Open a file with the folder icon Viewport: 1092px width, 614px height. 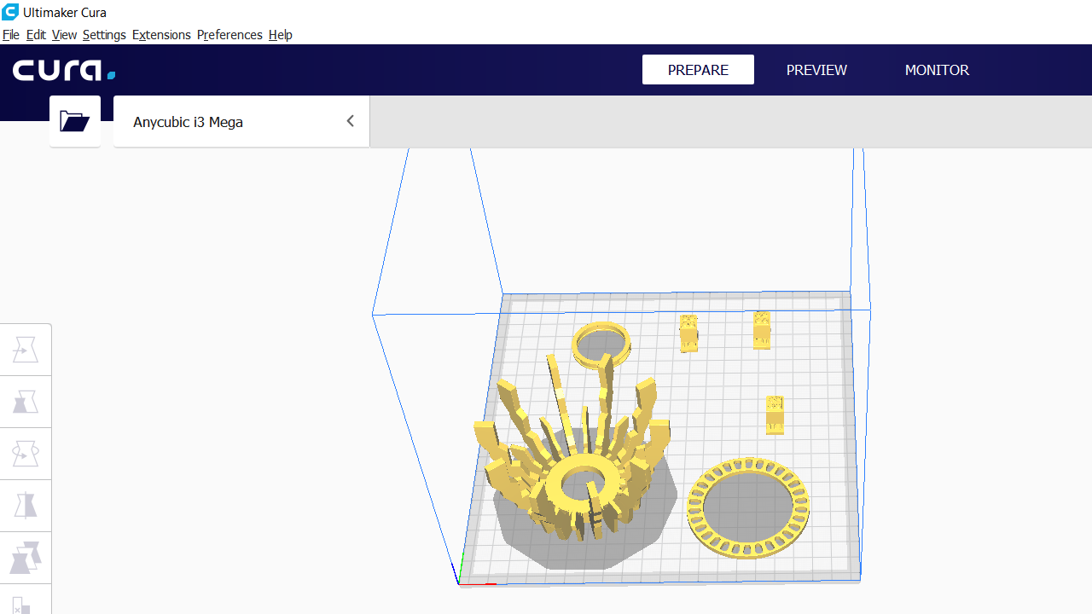[75, 121]
